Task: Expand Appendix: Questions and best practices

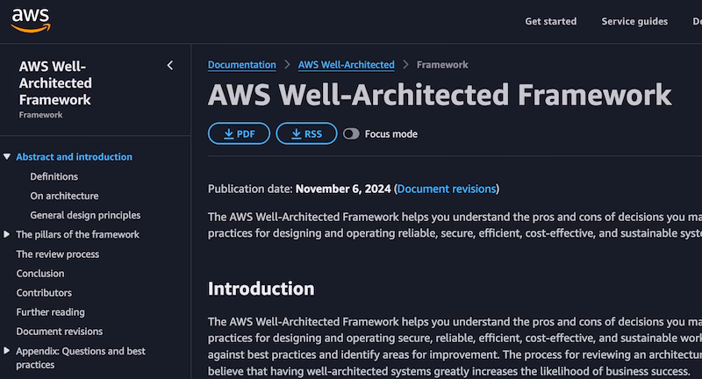Action: pyautogui.click(x=7, y=351)
